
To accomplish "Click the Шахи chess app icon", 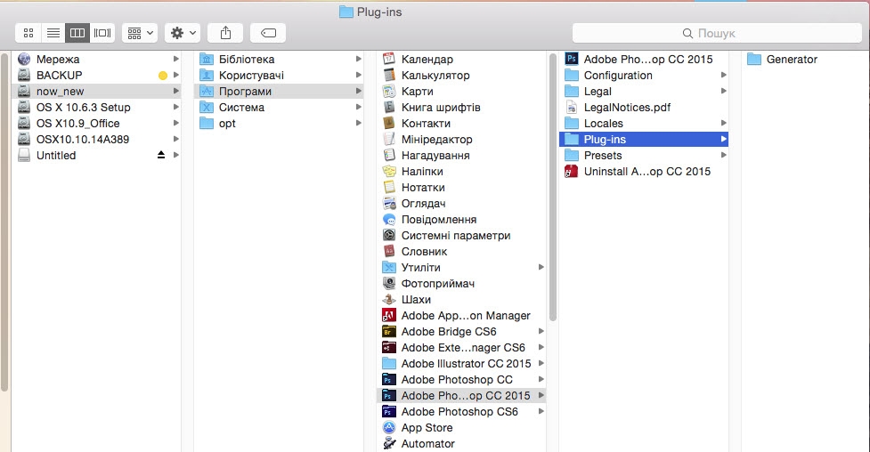I will click(x=389, y=300).
